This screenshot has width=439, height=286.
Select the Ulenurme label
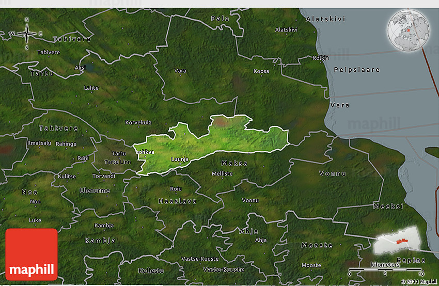(x=95, y=190)
